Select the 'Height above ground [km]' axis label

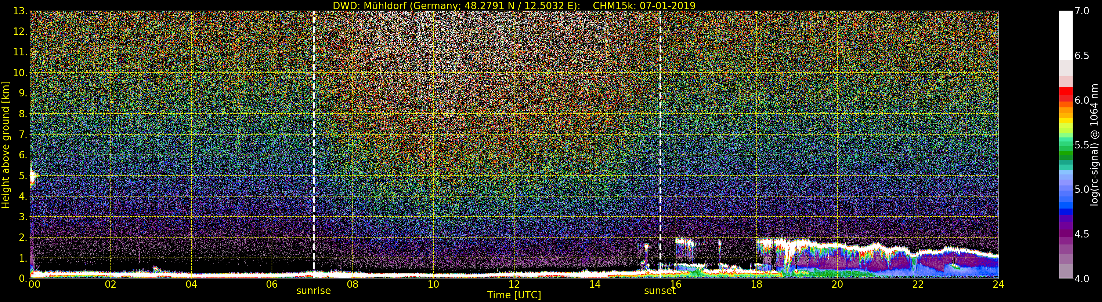pos(6,145)
